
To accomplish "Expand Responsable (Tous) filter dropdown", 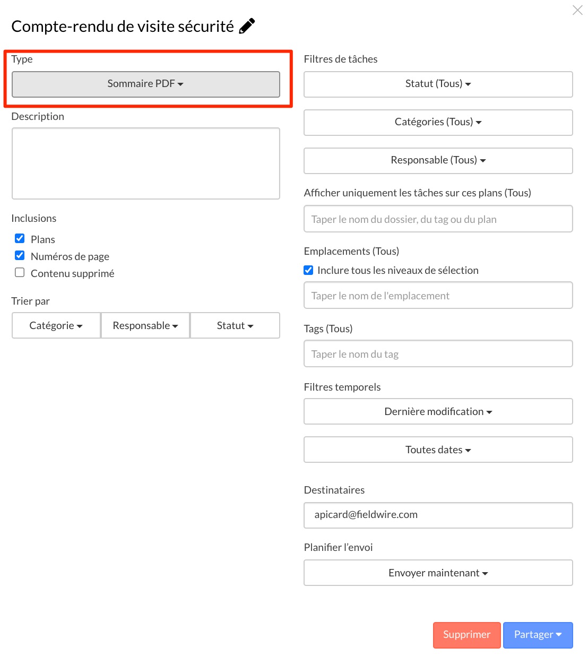I will click(x=438, y=160).
